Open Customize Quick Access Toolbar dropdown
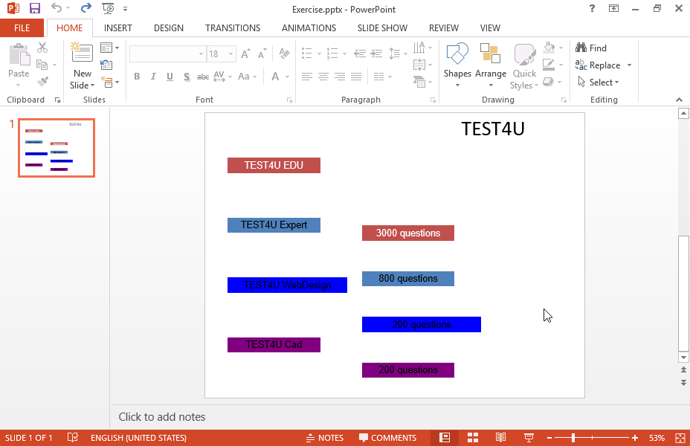This screenshot has width=690, height=446. click(x=126, y=8)
